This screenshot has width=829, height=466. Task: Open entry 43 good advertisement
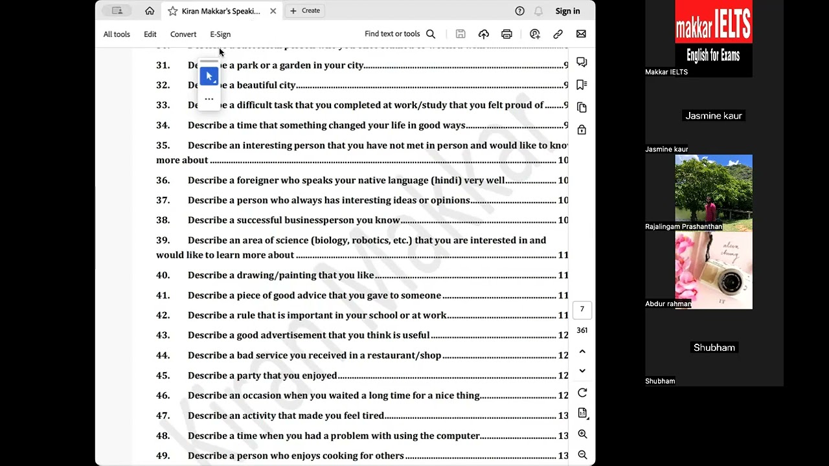(x=362, y=336)
